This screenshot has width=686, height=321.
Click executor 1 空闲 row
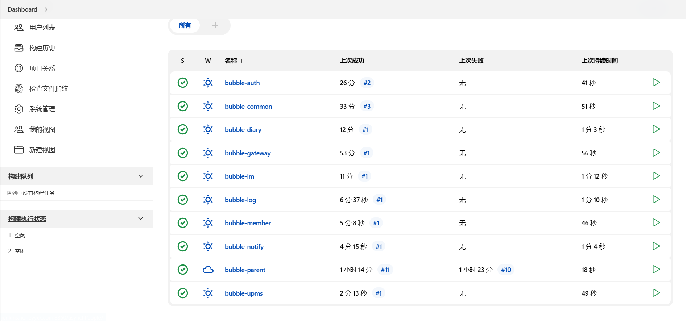[x=77, y=235]
